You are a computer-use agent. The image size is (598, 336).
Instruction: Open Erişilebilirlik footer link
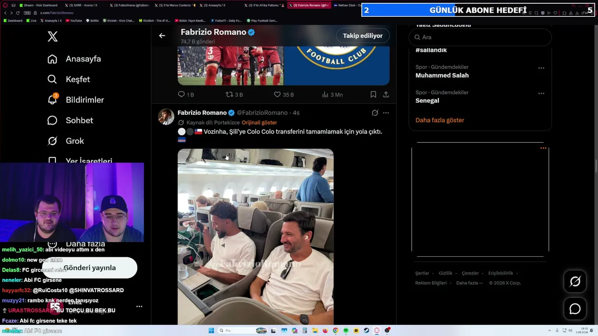500,273
